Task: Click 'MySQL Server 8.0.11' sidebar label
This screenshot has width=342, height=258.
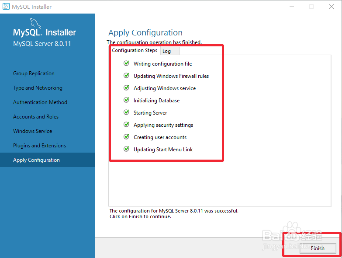Action: pos(42,44)
